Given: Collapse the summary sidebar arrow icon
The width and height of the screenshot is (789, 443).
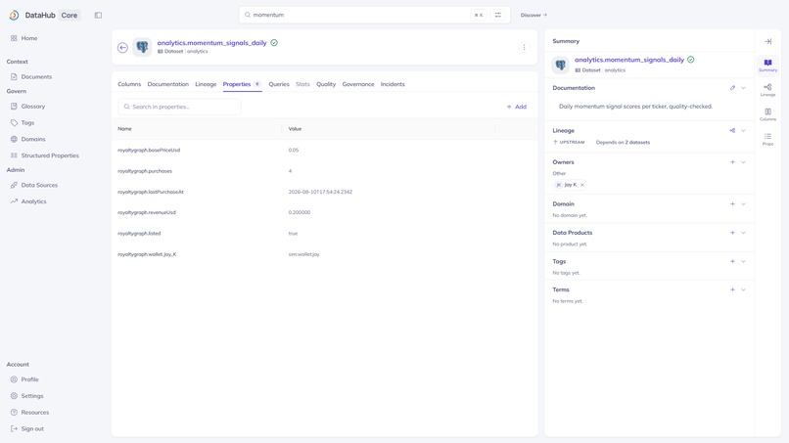Looking at the screenshot, I should (x=767, y=41).
